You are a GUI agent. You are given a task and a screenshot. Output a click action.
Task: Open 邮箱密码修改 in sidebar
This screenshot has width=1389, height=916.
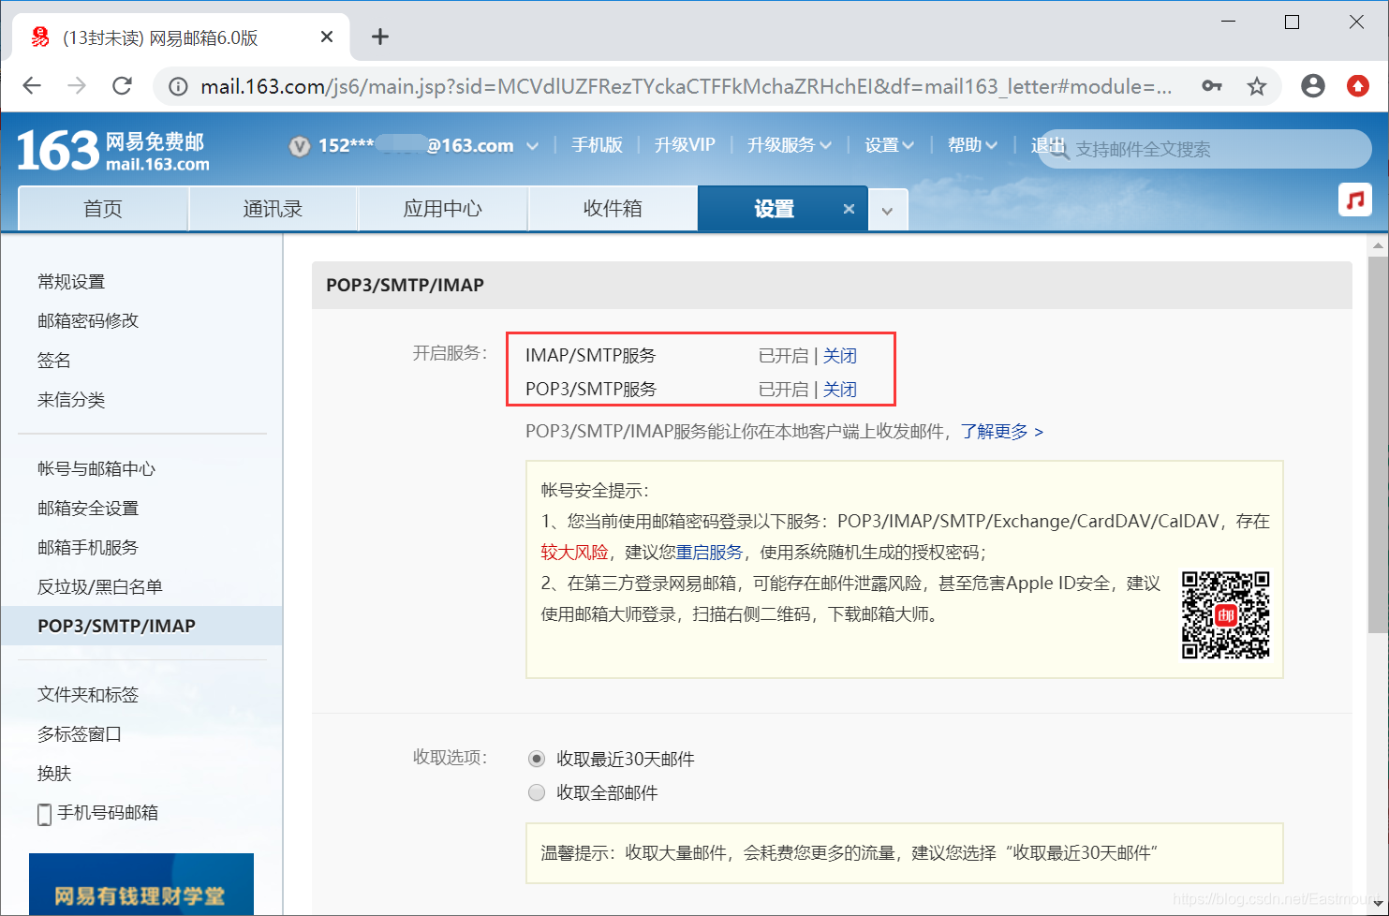click(x=88, y=321)
